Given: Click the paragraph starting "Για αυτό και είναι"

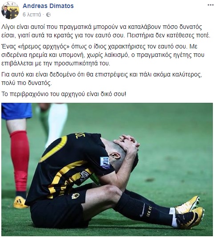Looking at the screenshot, I should [x=102, y=79].
